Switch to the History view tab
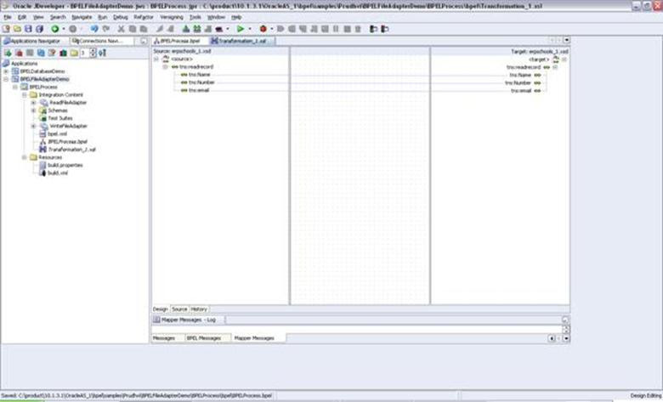 199,309
